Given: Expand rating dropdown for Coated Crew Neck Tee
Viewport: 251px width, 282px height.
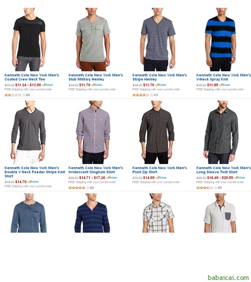Looking at the screenshot, I should [x=24, y=95].
